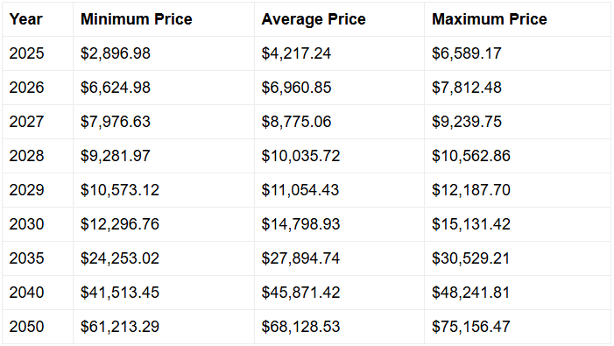Select the $2,896.98 minimum price cell

164,53
